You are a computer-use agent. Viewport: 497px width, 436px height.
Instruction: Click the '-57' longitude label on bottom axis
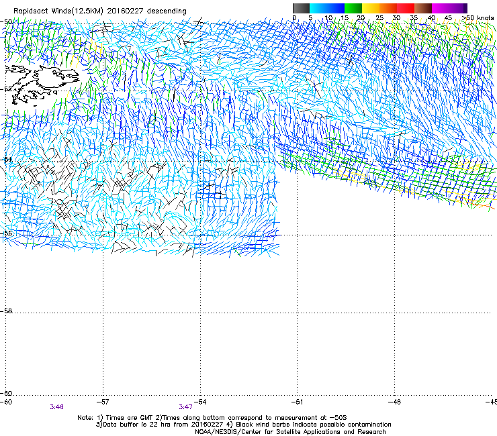[x=103, y=402]
